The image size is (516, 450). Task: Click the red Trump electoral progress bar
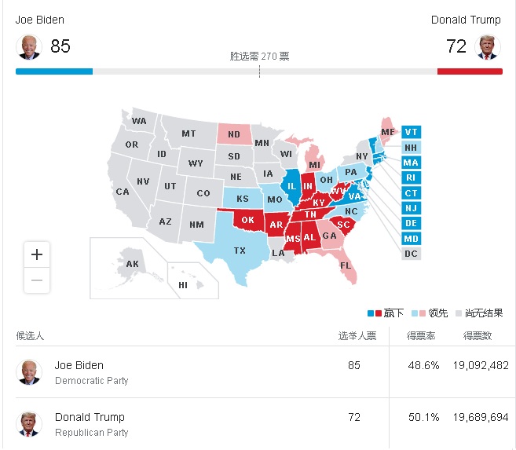(470, 71)
